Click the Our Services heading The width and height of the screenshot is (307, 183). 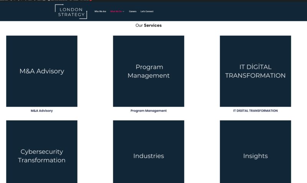149,25
